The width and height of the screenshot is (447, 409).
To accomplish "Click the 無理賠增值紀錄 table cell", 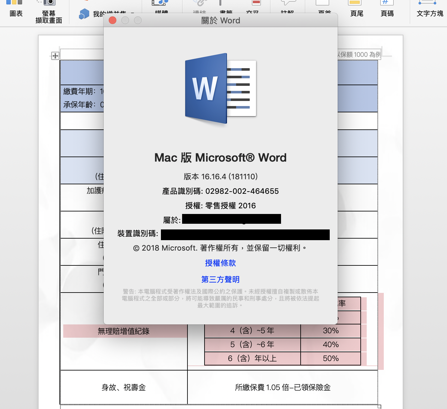I will pos(124,331).
